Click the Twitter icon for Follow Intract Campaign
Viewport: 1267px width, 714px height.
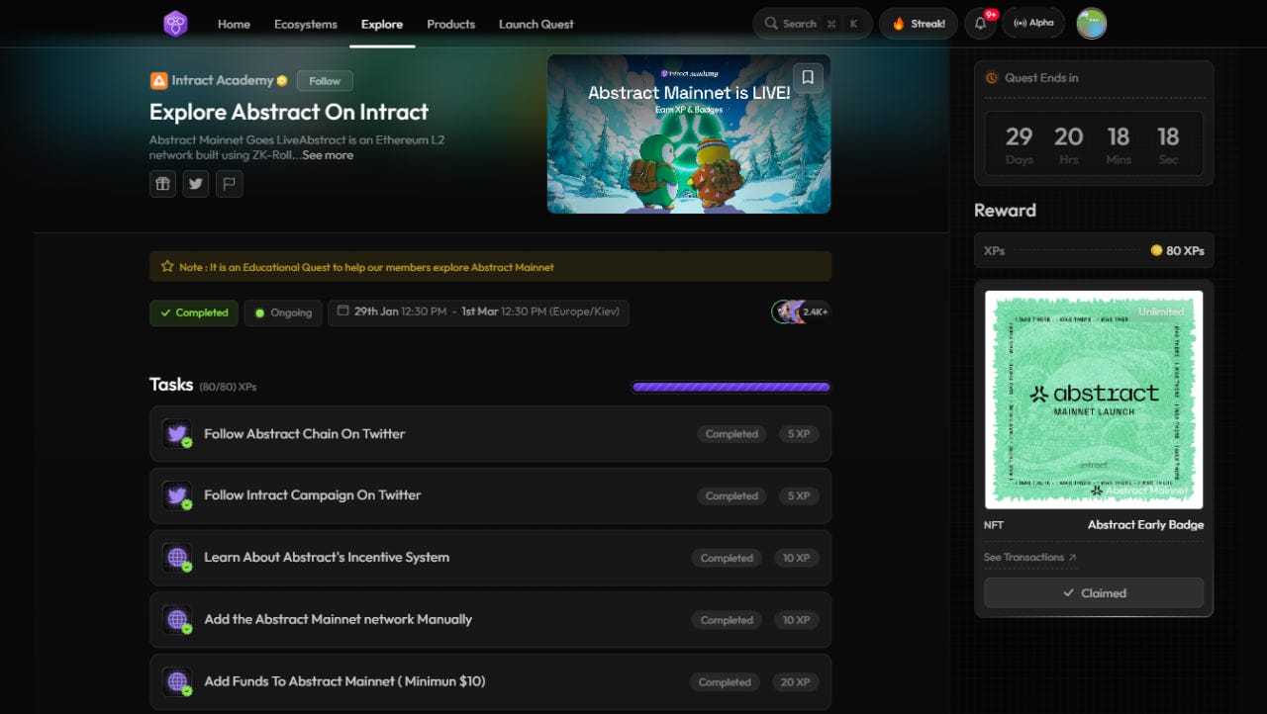tap(177, 495)
